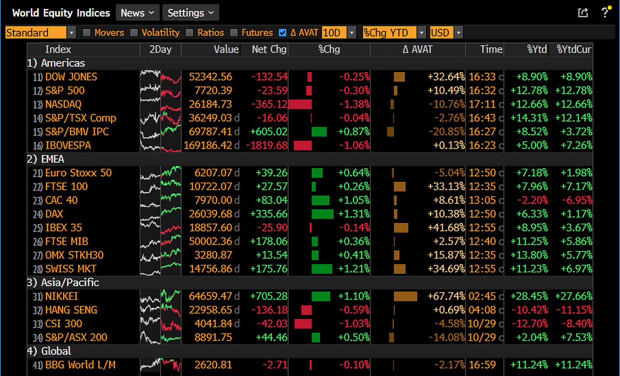Click the 2Day column header
This screenshot has height=376, width=620.
coord(161,49)
